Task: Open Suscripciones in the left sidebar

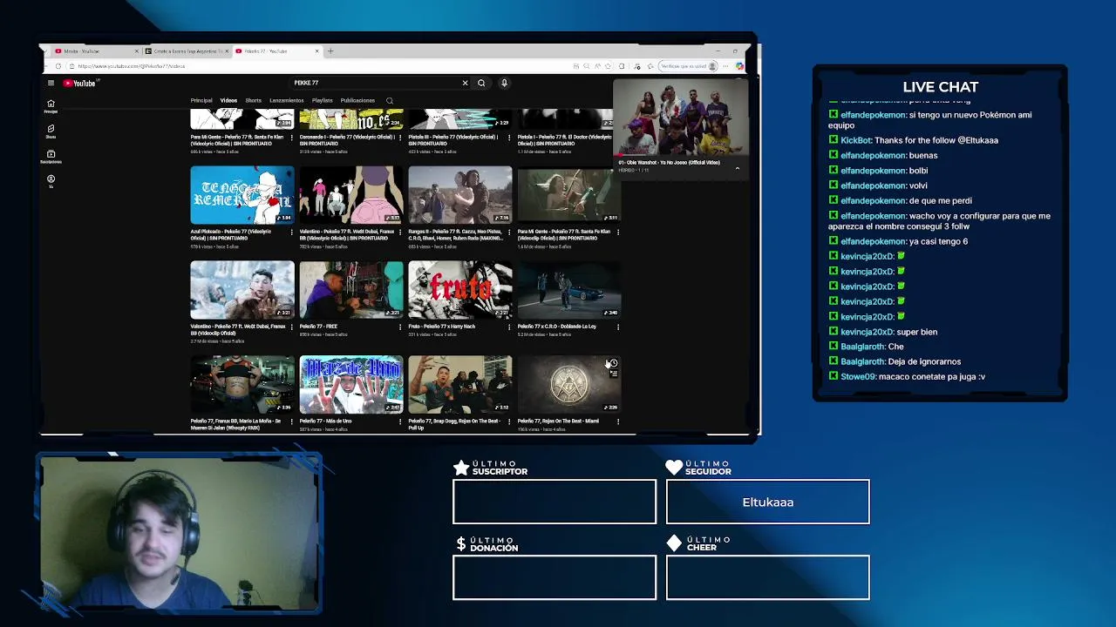Action: coord(51,157)
